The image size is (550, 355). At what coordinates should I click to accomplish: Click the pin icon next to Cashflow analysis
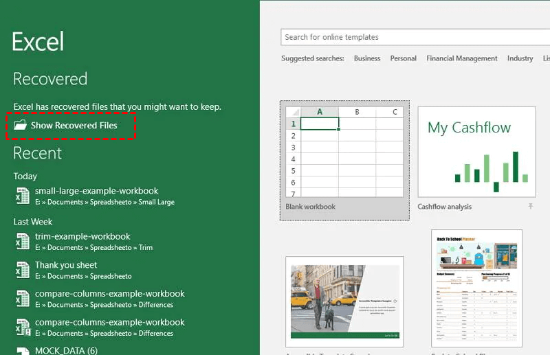click(x=530, y=207)
